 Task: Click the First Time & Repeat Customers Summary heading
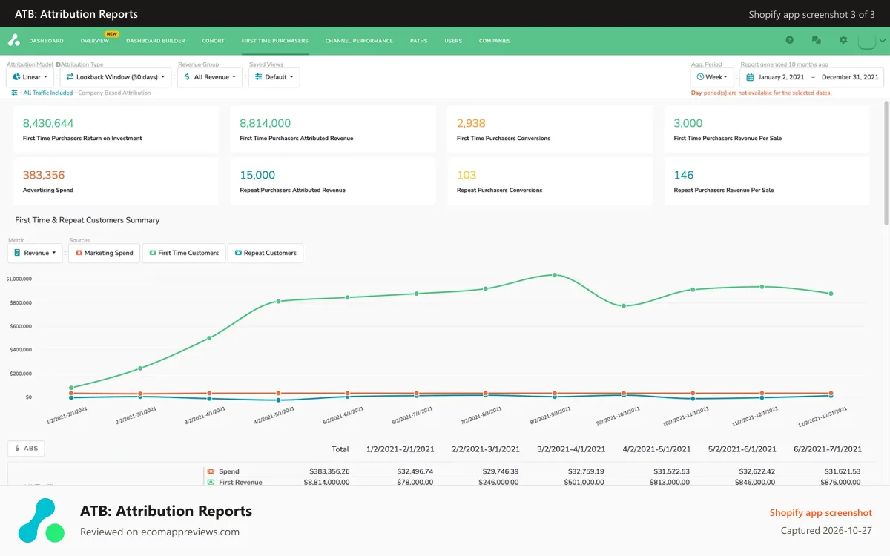pyautogui.click(x=88, y=220)
